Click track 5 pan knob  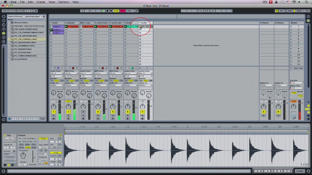click(113, 107)
